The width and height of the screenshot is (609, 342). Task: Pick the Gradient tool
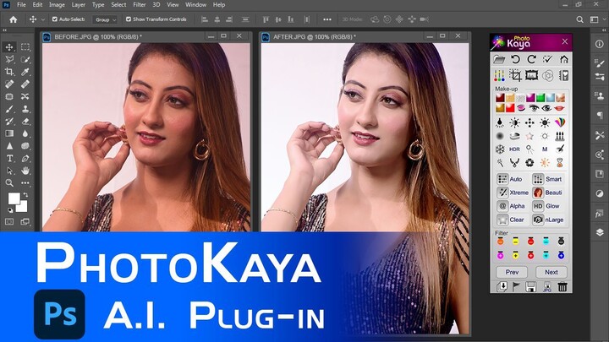[9, 133]
